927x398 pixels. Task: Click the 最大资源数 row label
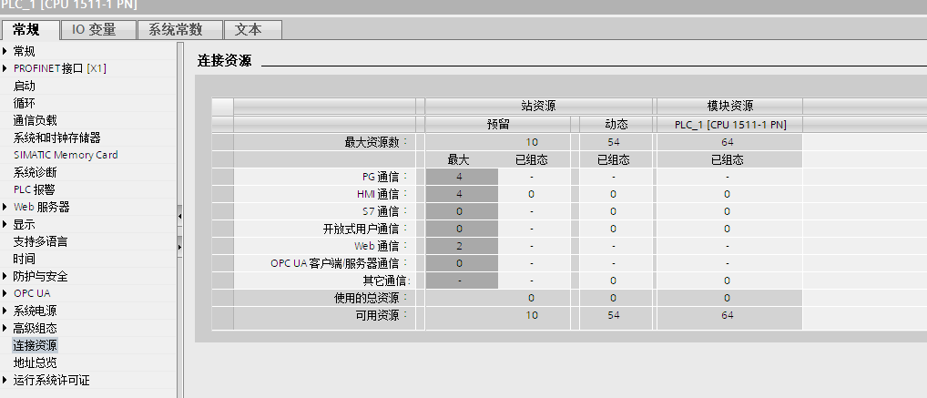[x=377, y=142]
